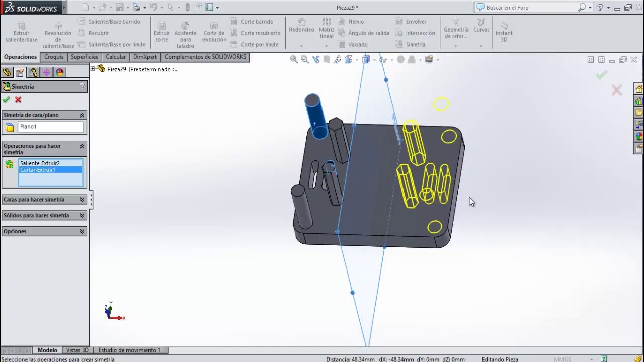Click Zoom to area in the view toolbar

(x=305, y=59)
